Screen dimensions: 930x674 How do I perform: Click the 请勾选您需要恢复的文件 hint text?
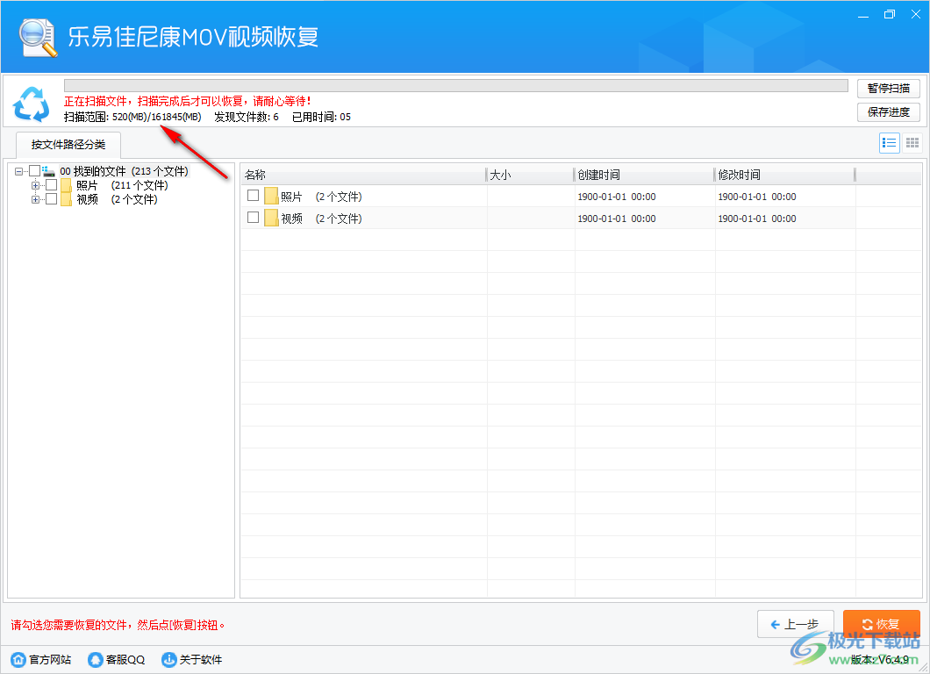[x=118, y=625]
